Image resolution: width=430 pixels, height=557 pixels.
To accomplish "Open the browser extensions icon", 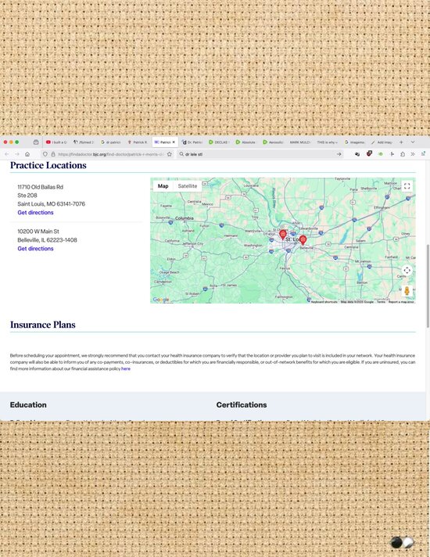I will pyautogui.click(x=403, y=154).
